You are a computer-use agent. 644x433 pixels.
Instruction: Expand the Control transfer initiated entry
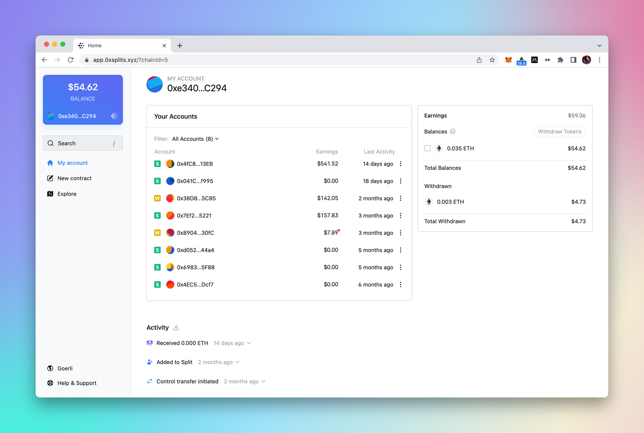pos(263,382)
